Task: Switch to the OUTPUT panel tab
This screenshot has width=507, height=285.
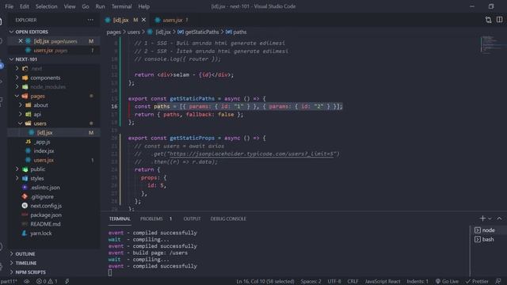Action: (x=192, y=218)
